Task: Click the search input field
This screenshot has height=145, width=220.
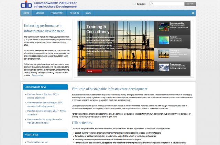Action: 167,4
